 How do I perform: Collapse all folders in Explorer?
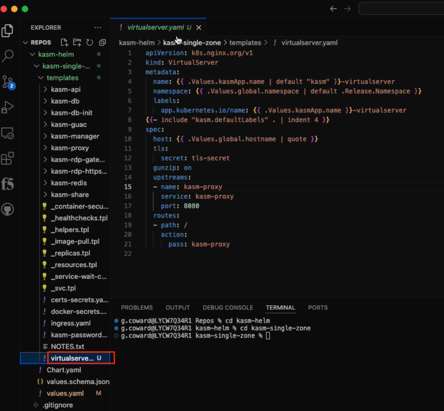[x=102, y=43]
